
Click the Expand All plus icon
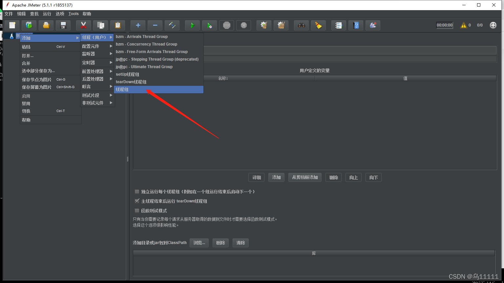pos(138,25)
